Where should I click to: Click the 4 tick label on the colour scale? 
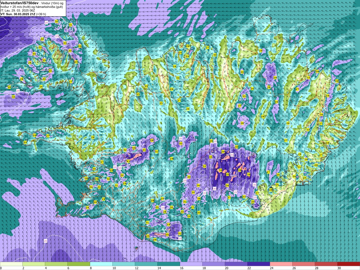[46, 268]
